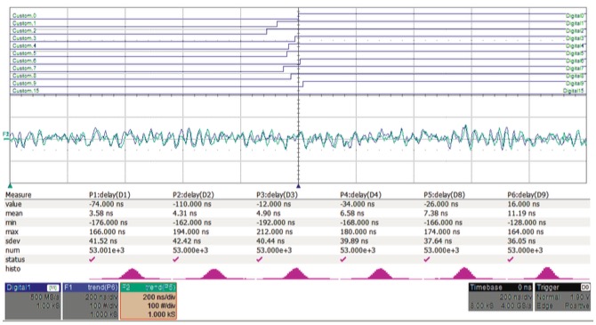Viewport: 596px width, 325px height.
Task: Click the P6 histogram thumbnail
Action: coord(547,273)
